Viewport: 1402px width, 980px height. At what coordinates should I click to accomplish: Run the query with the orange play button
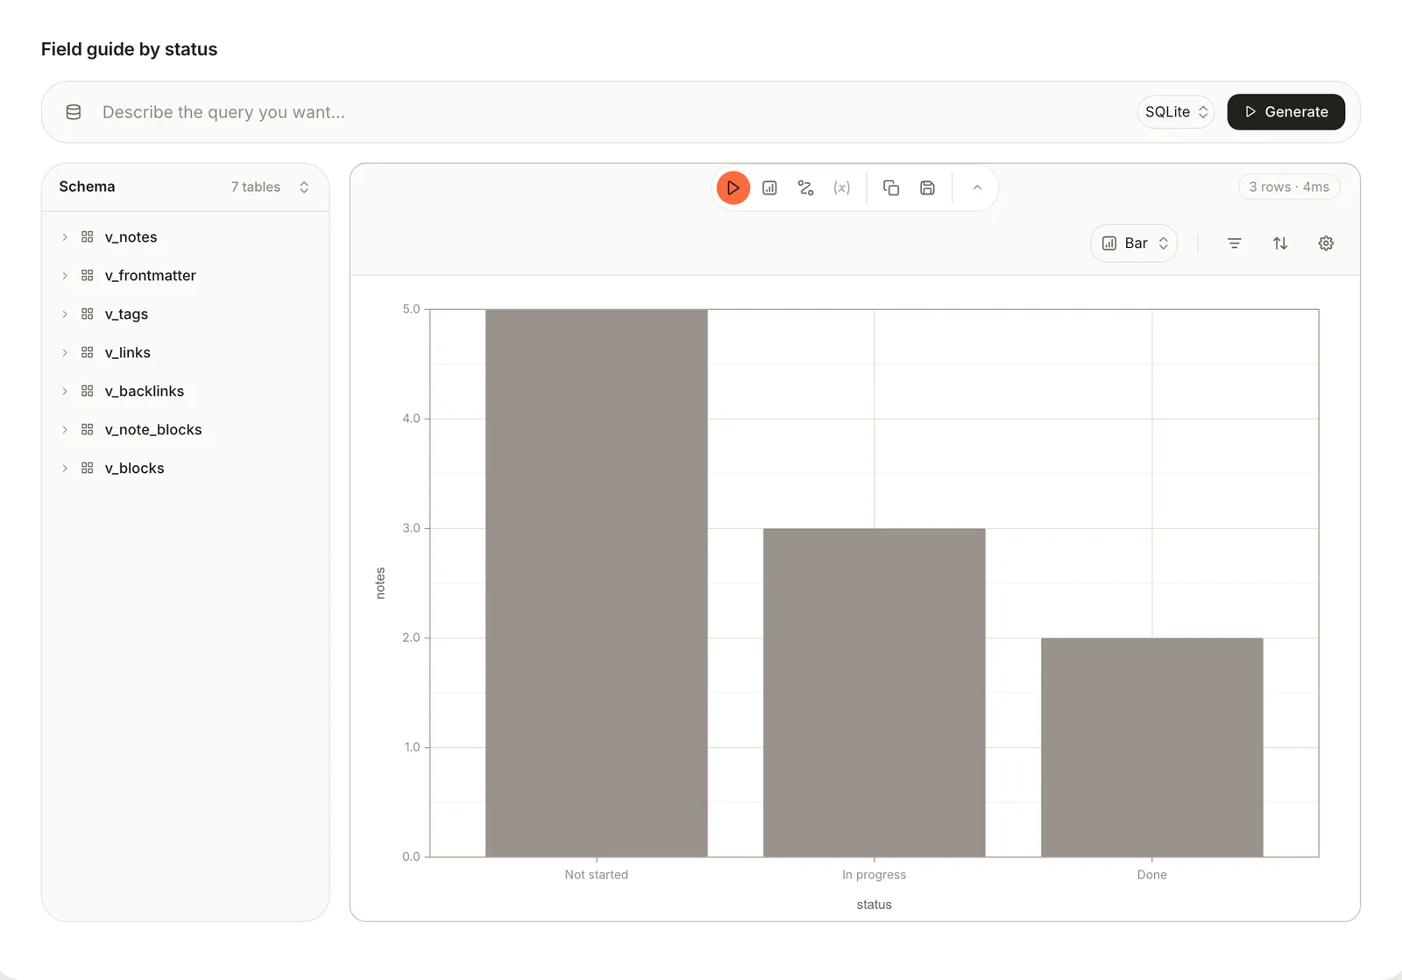pyautogui.click(x=733, y=187)
